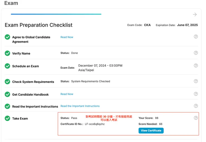Open Read Now link for Candidate Agreement
The width and height of the screenshot is (206, 142).
(67, 37)
